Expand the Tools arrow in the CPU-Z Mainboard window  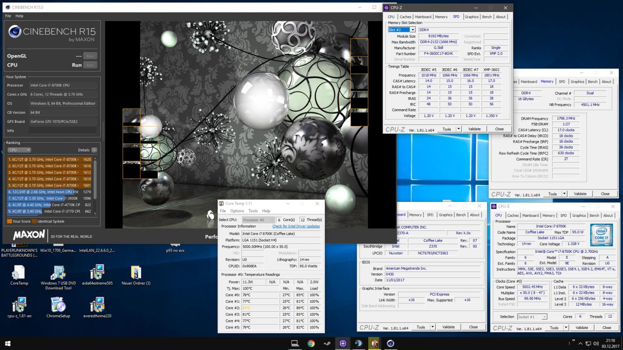pyautogui.click(x=432, y=327)
